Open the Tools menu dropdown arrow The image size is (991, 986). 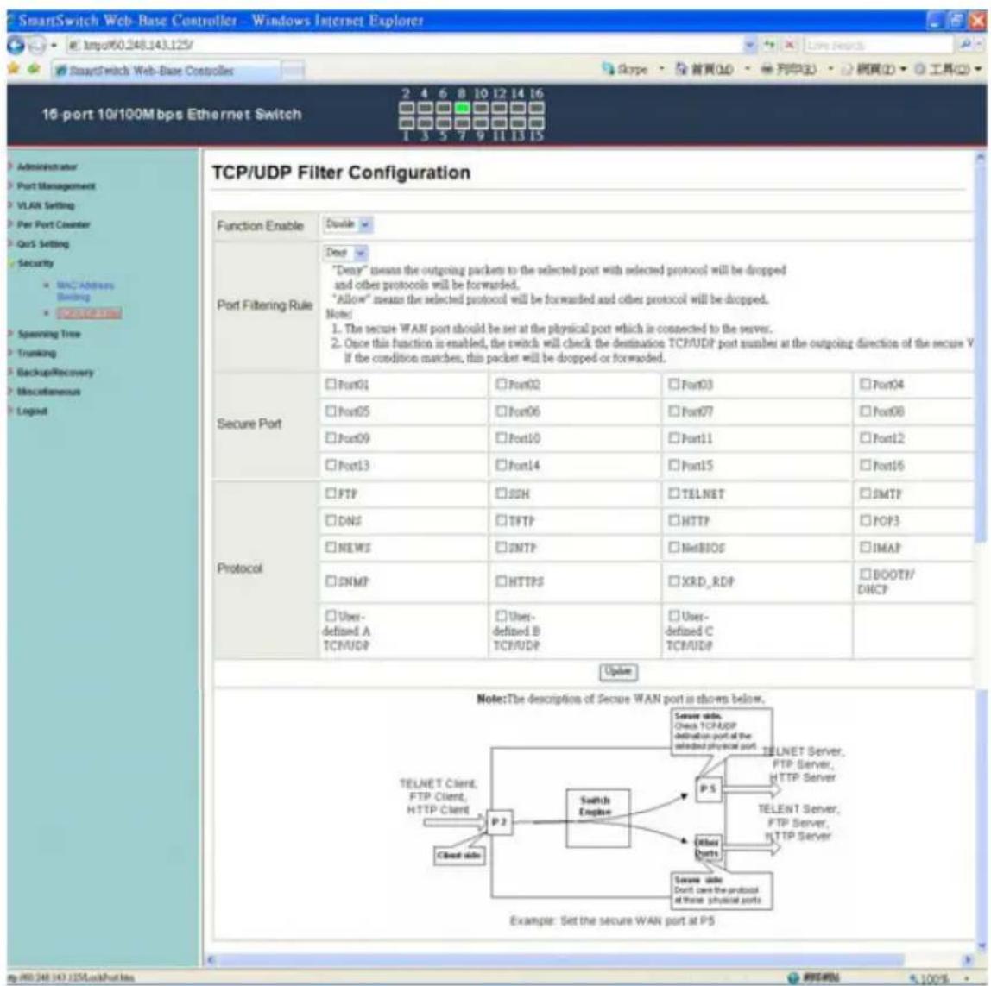tap(978, 69)
